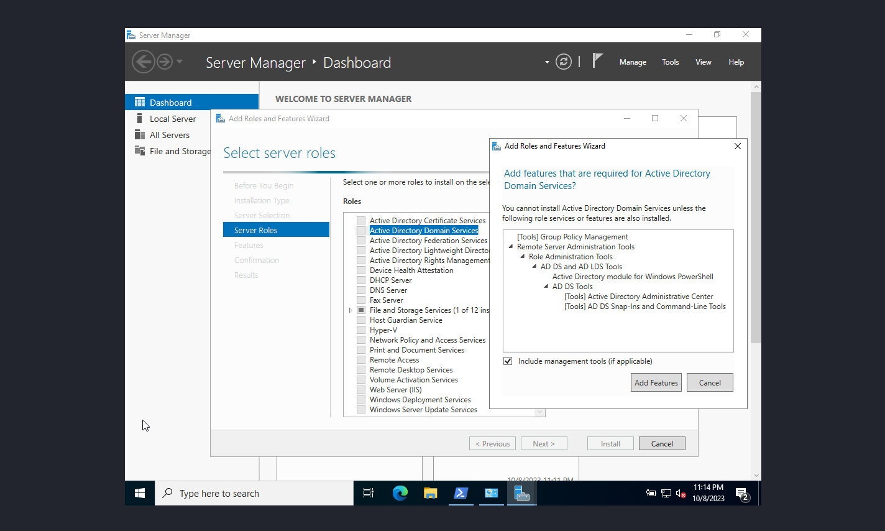Open the Windows Start menu
Viewport: 885px width, 531px height.
click(140, 493)
